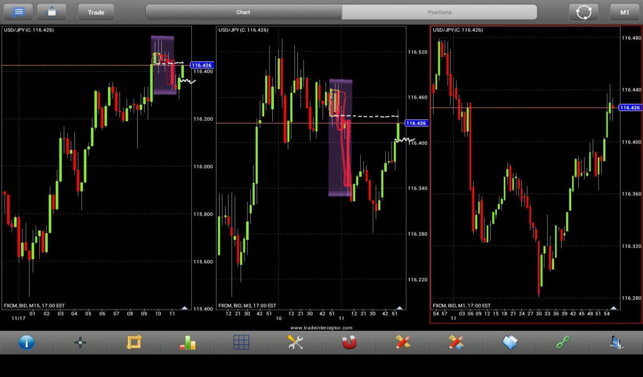The image size is (643, 377).
Task: Click the "FXCM, BID, M15, 17:00 EST" label
Action: pos(34,305)
